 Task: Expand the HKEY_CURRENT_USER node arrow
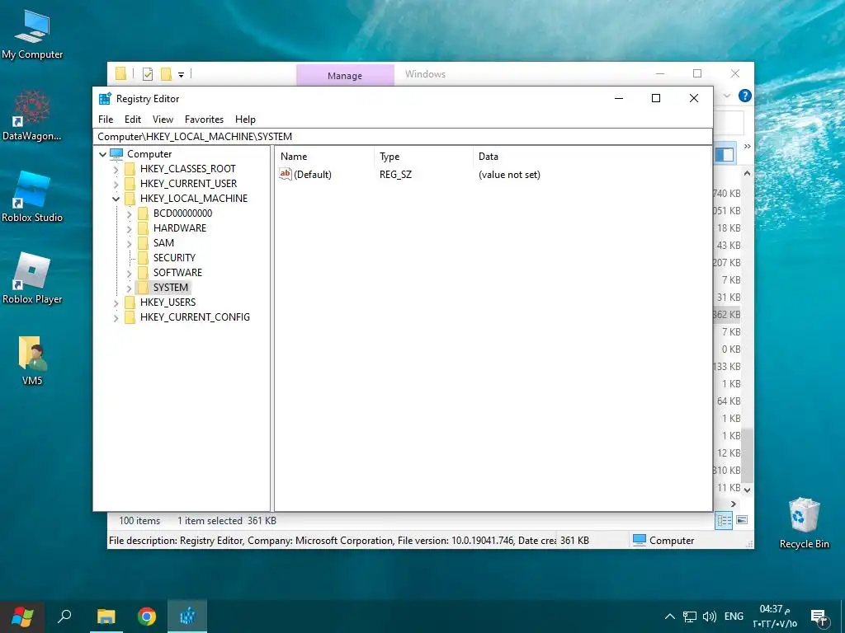(x=116, y=184)
